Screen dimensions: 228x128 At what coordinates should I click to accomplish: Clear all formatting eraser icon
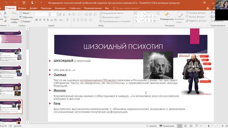coord(69,14)
